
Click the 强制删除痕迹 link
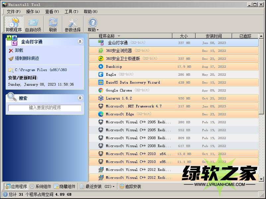click(x=27, y=59)
